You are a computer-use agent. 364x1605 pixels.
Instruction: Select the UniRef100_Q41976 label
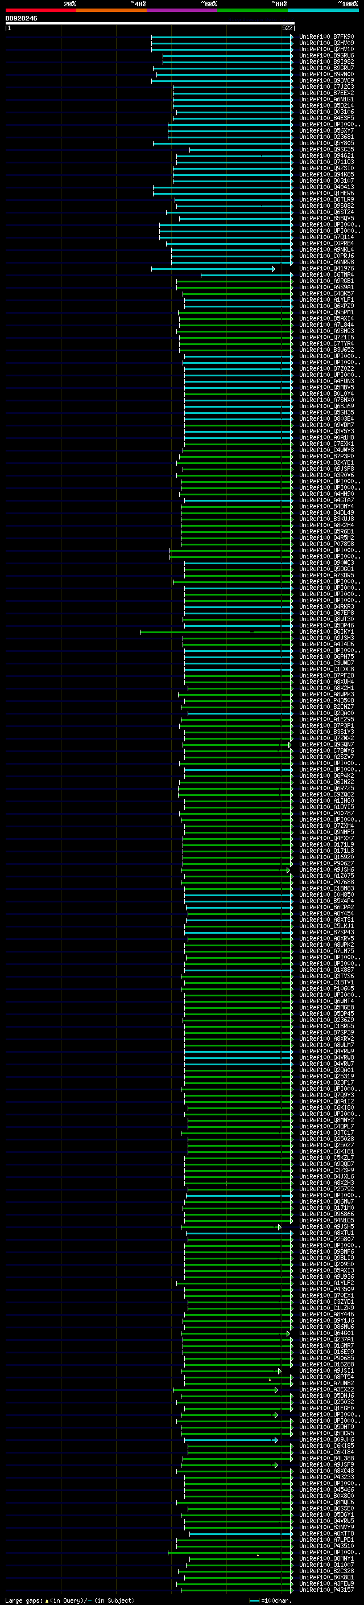[x=326, y=269]
